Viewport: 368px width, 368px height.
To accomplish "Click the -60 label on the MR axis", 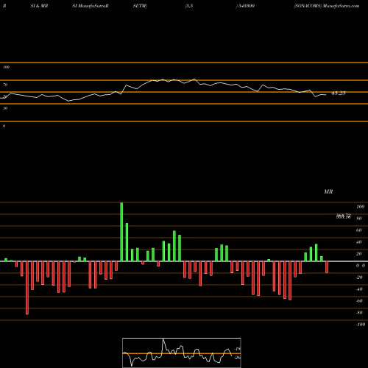I will (x=359, y=301).
